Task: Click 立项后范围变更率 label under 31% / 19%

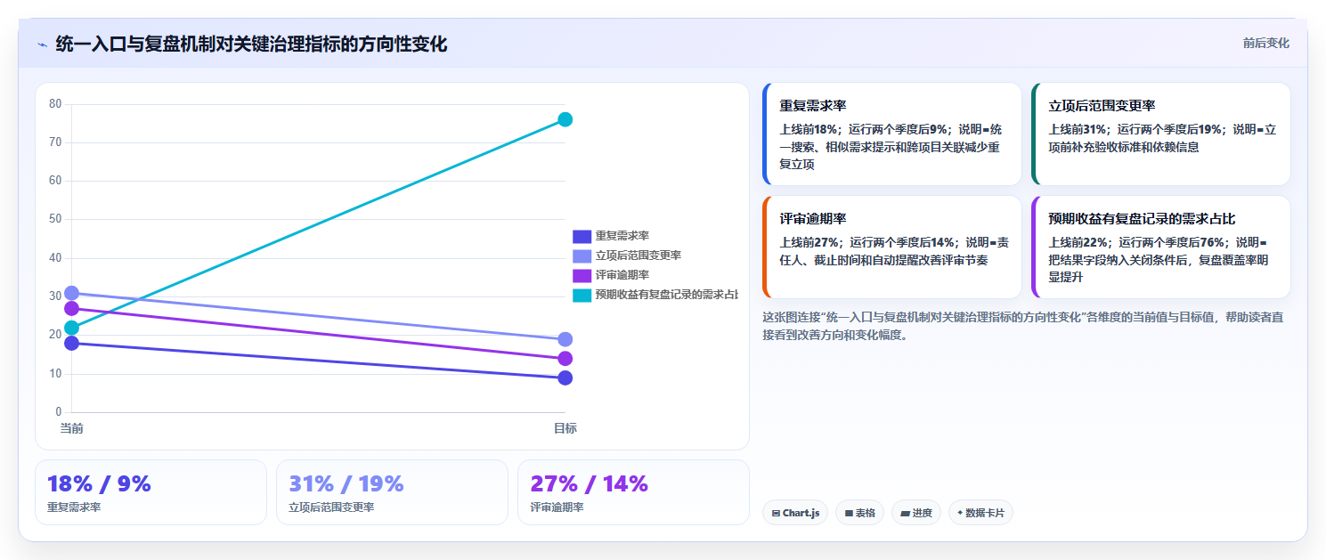Action: click(331, 507)
